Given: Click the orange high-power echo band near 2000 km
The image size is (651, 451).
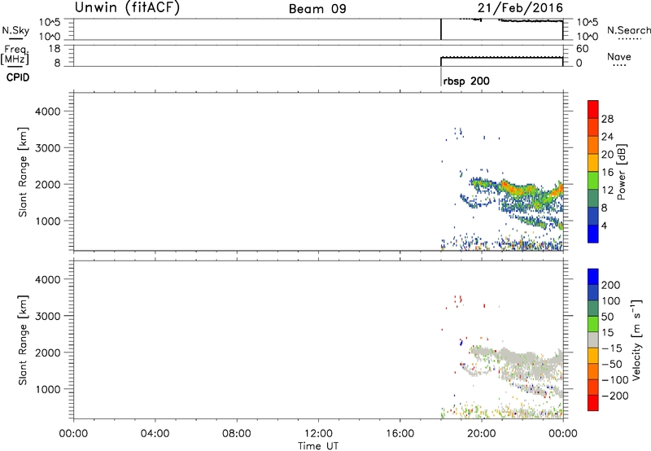Looking at the screenshot, I should click(518, 190).
